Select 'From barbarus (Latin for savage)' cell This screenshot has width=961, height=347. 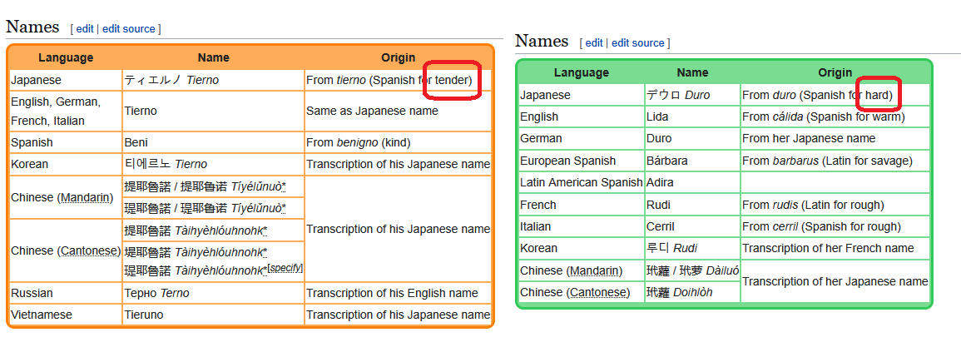(835, 161)
